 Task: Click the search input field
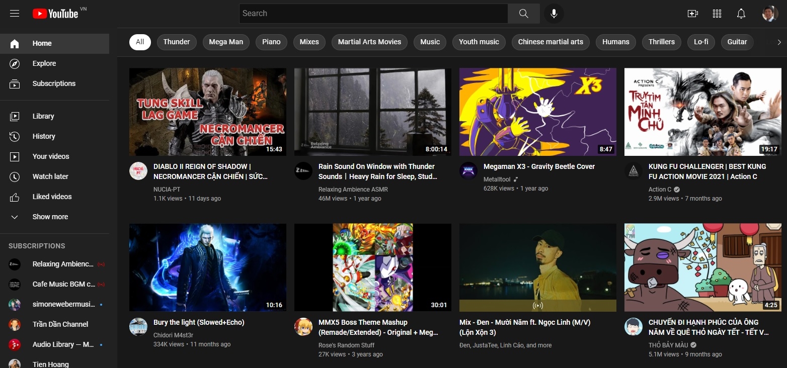[373, 14]
